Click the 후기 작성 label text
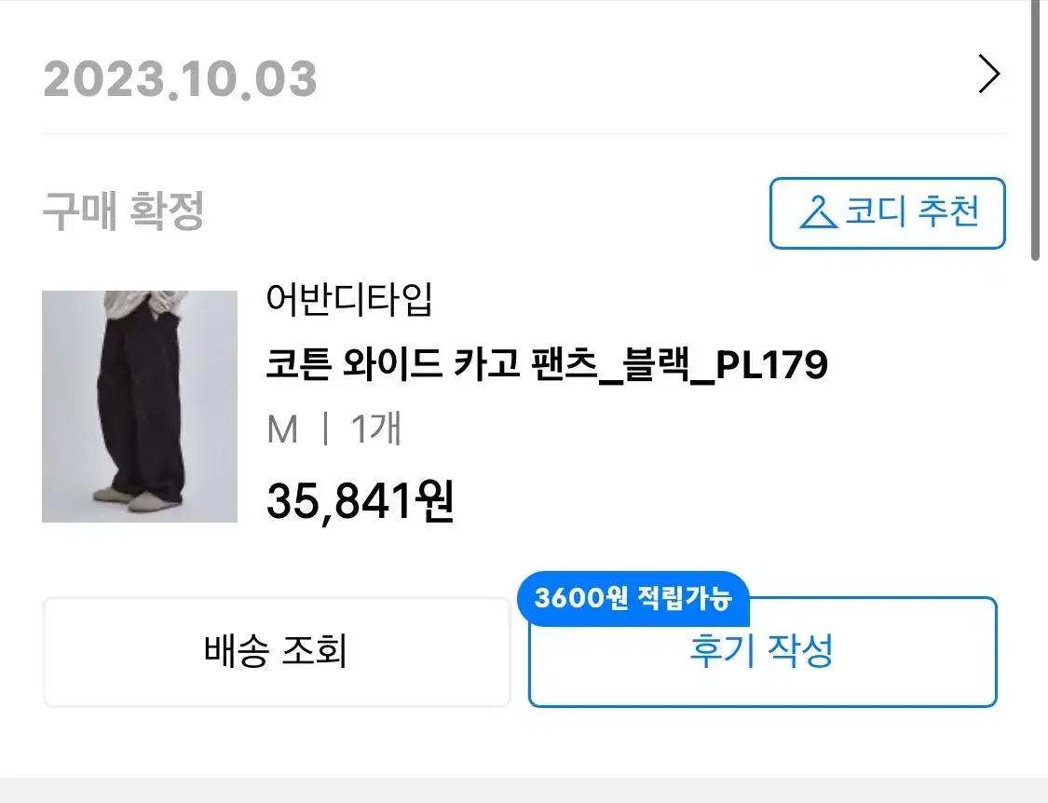 click(761, 650)
